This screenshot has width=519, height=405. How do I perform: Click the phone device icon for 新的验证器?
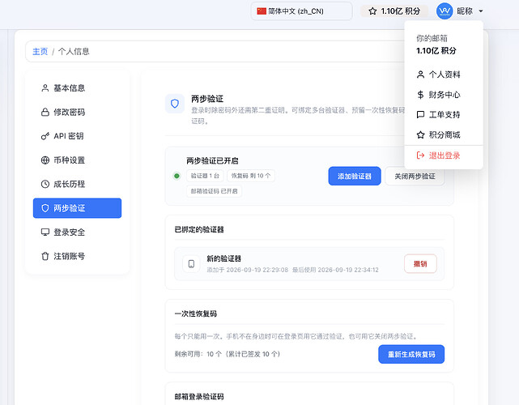pyautogui.click(x=191, y=264)
